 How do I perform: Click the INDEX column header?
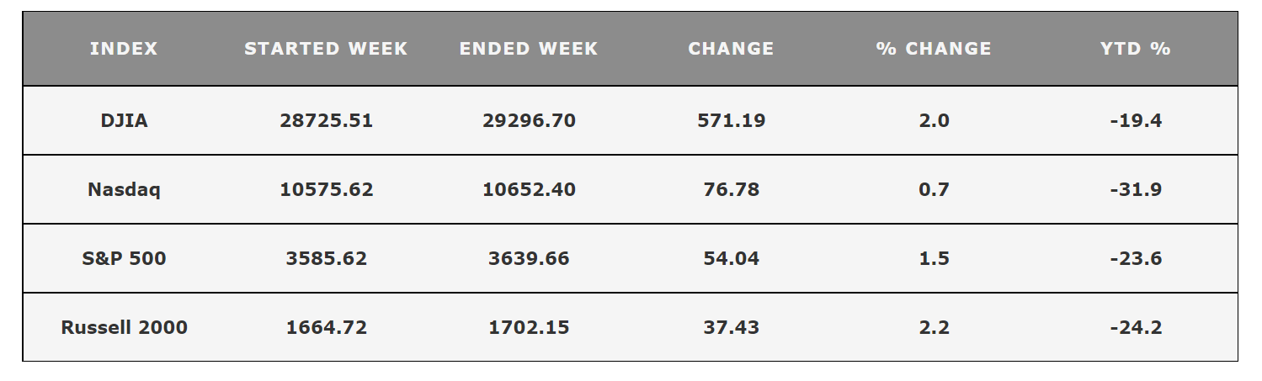pyautogui.click(x=124, y=49)
